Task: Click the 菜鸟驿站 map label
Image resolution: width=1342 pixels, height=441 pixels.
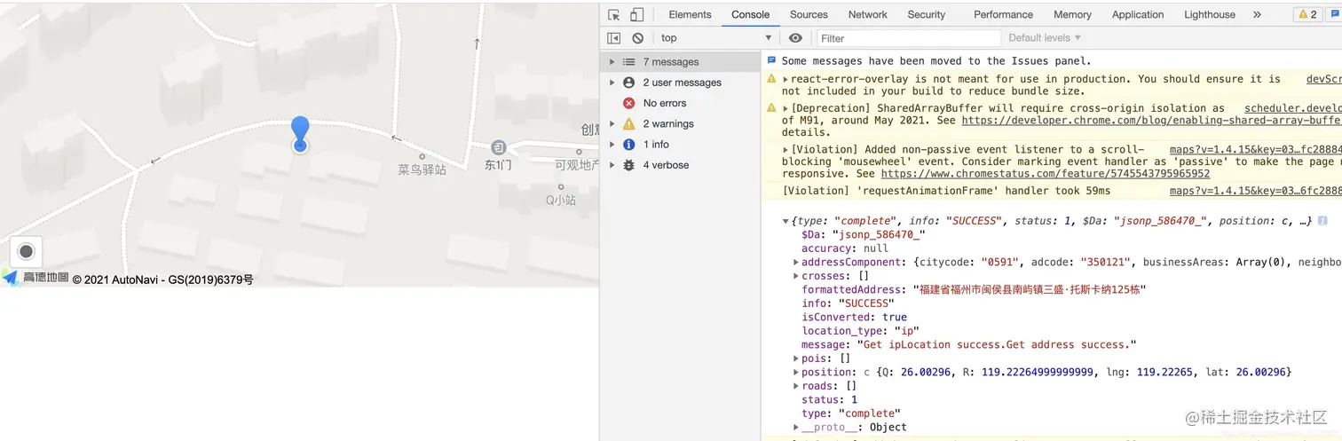Action: [x=422, y=169]
